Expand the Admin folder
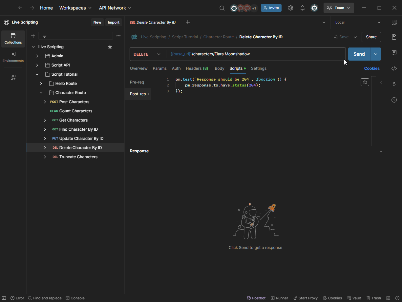This screenshot has height=302, width=402. [37, 56]
